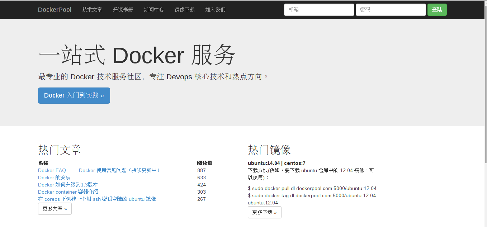Open Docker FAQ 使用常见问题 article

(99, 170)
